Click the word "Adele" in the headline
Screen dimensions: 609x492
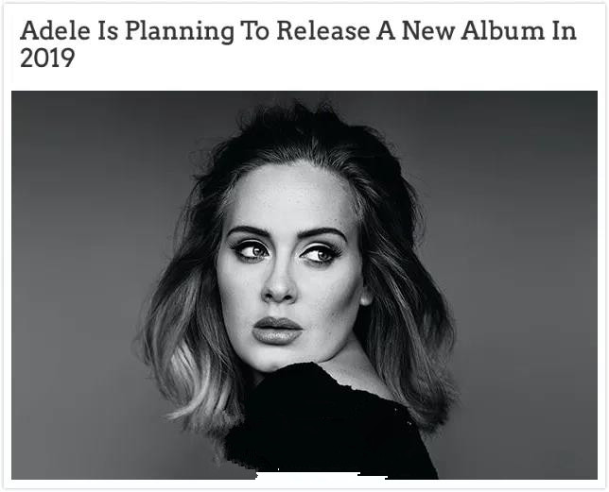click(56, 30)
